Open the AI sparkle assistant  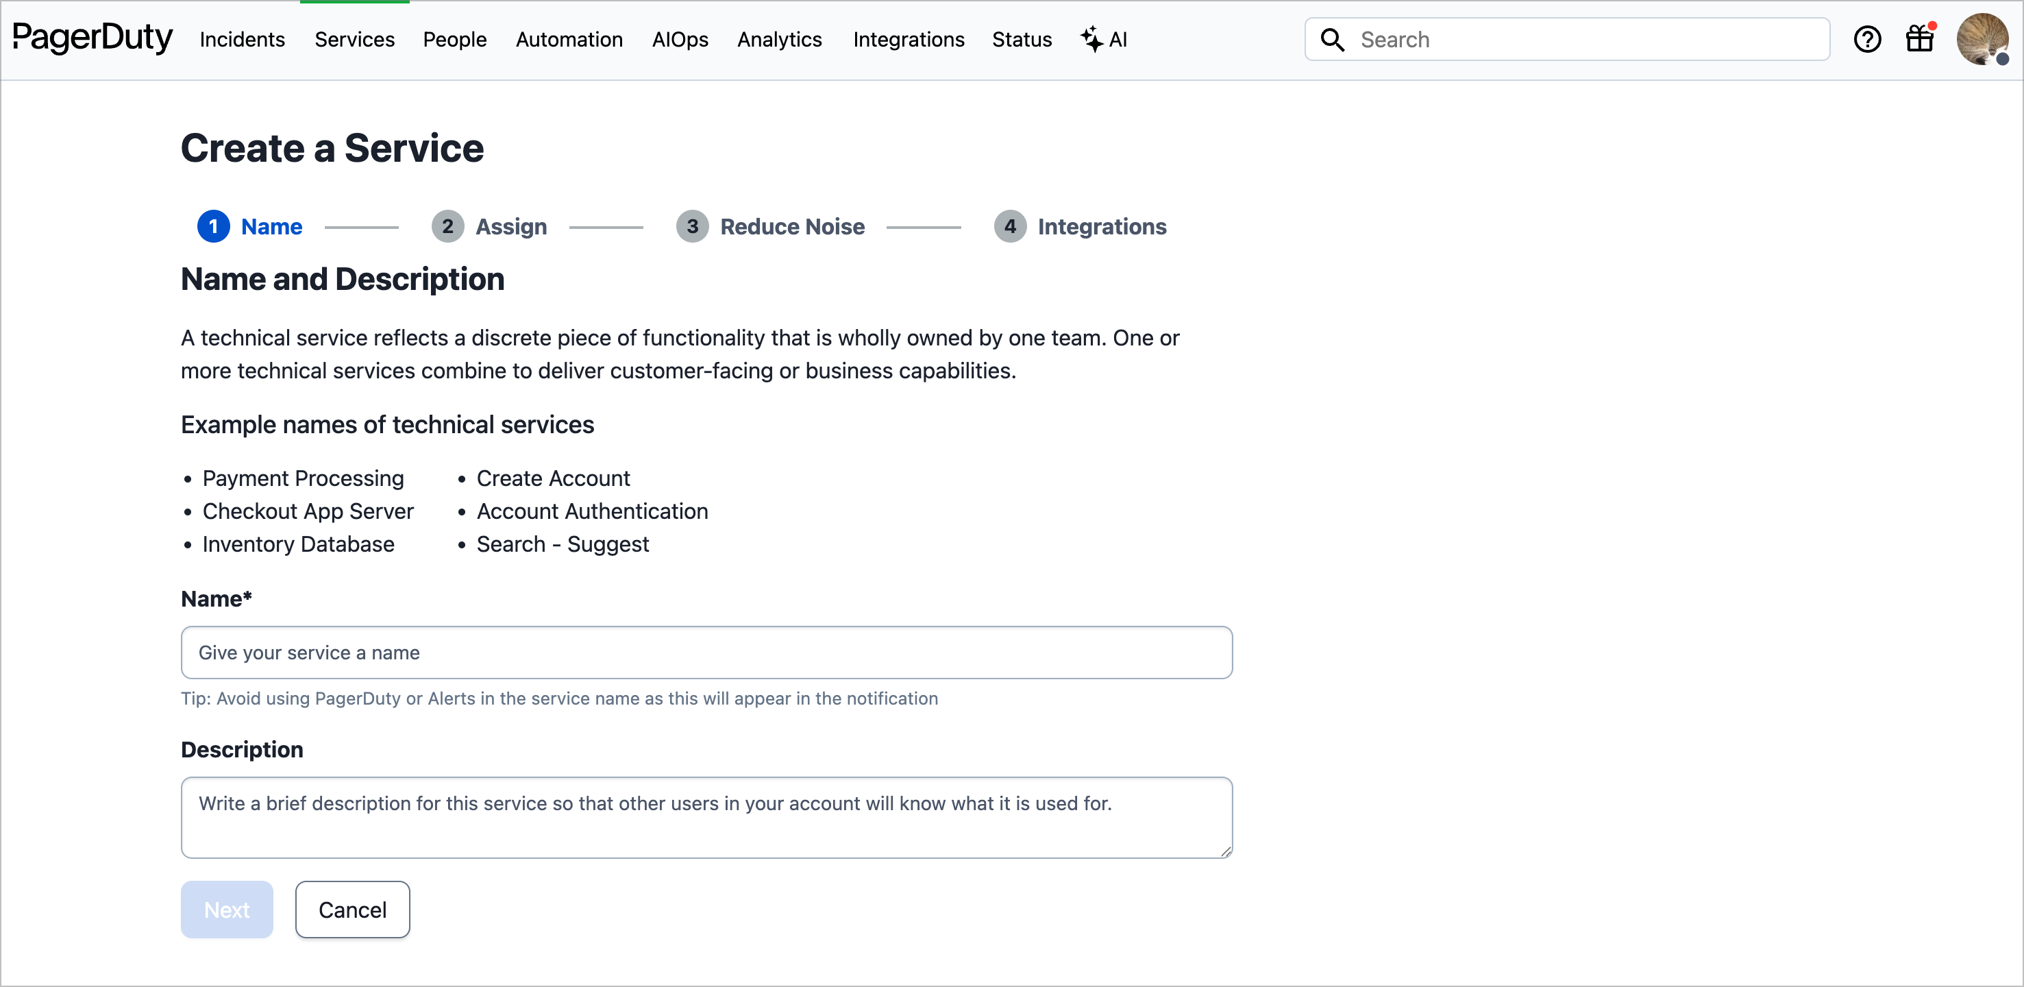tap(1104, 39)
